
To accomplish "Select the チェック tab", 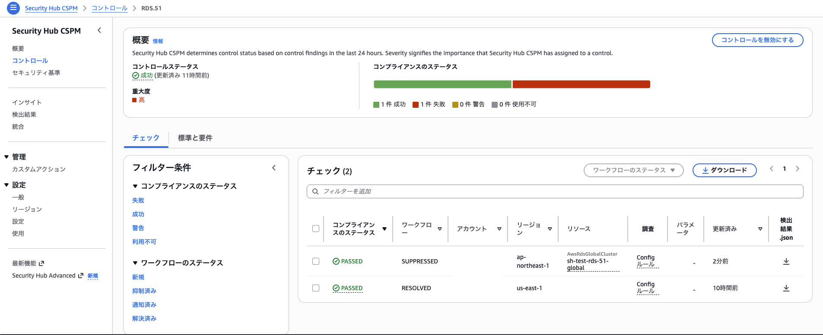I will pos(146,138).
